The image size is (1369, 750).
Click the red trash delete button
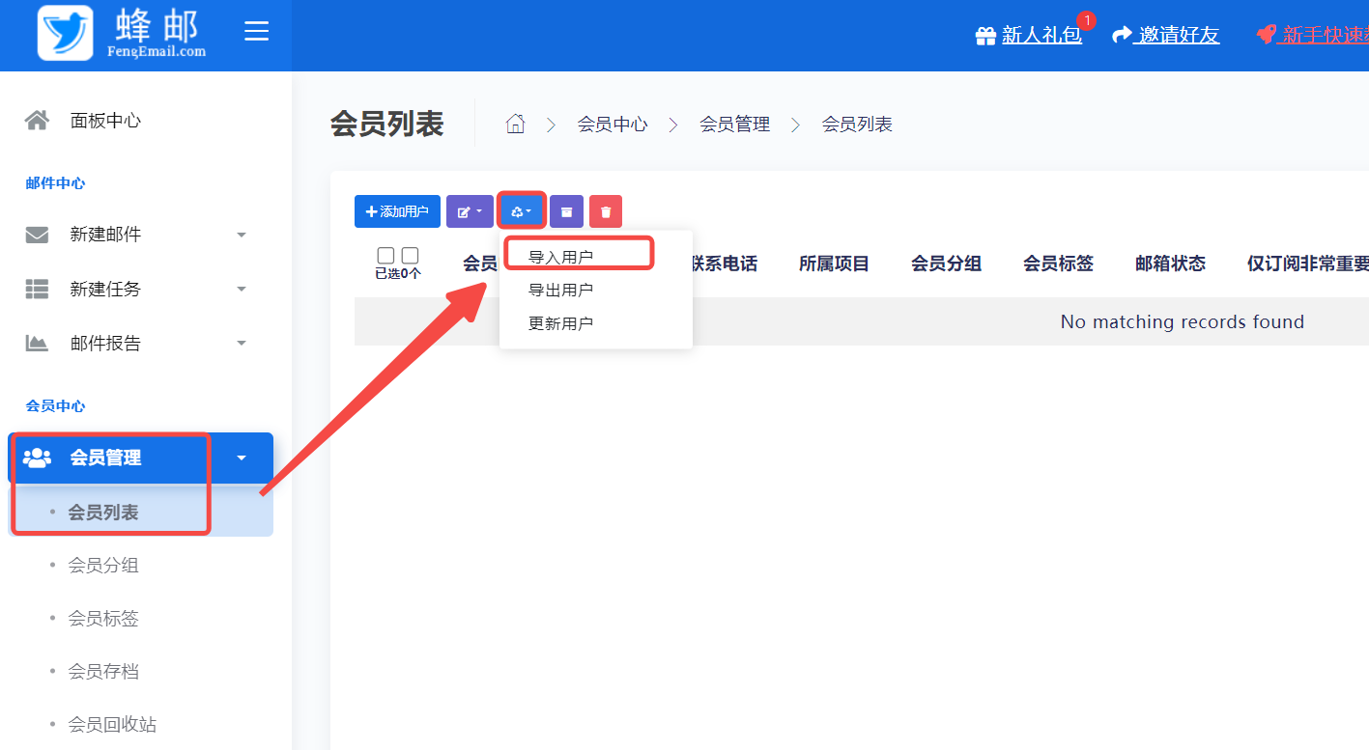point(606,211)
